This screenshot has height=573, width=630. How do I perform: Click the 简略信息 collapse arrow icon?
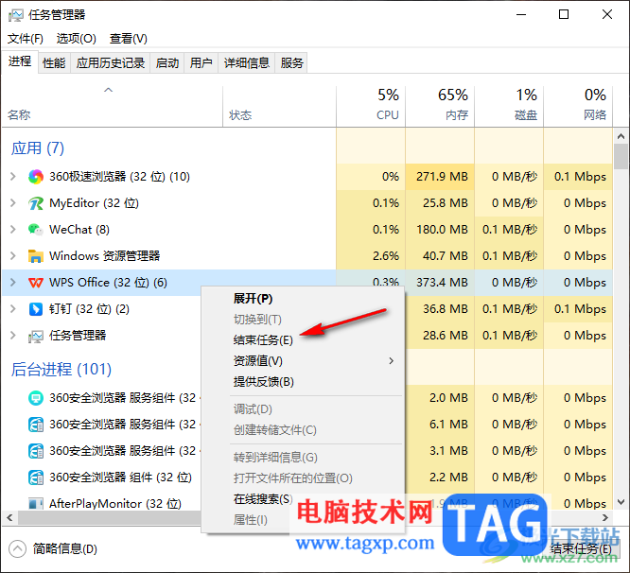[x=17, y=549]
